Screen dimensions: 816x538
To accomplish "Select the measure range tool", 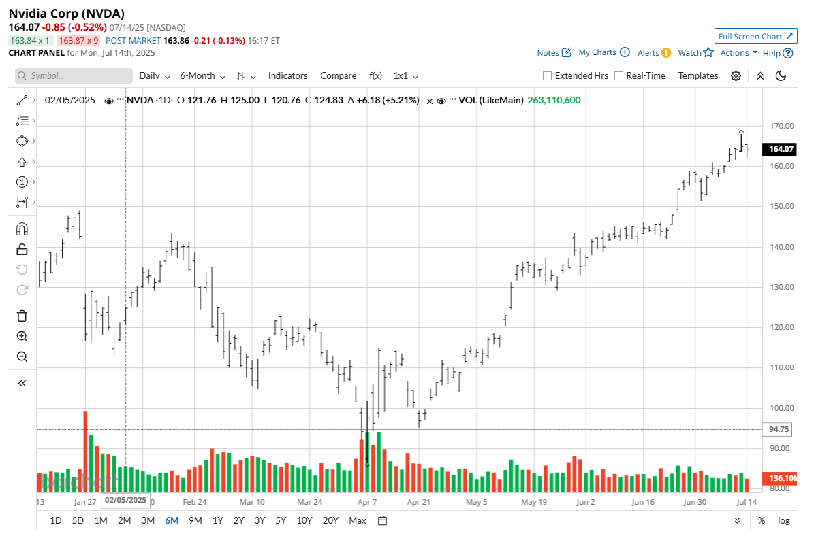I will coord(22,202).
